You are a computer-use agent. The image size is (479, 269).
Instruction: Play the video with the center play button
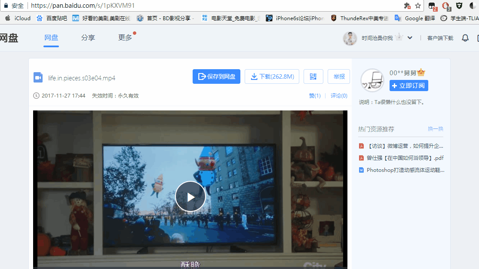[190, 196]
